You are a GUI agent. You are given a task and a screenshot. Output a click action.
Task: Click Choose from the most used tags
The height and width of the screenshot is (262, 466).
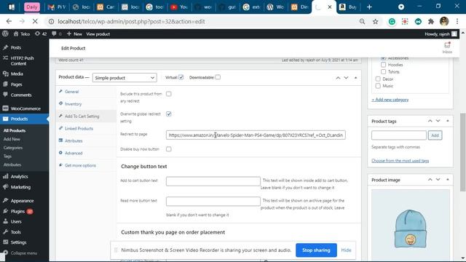pyautogui.click(x=400, y=161)
